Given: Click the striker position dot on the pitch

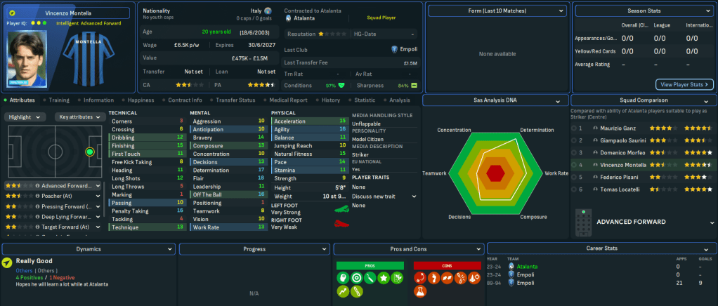Looking at the screenshot, I should [x=89, y=152].
